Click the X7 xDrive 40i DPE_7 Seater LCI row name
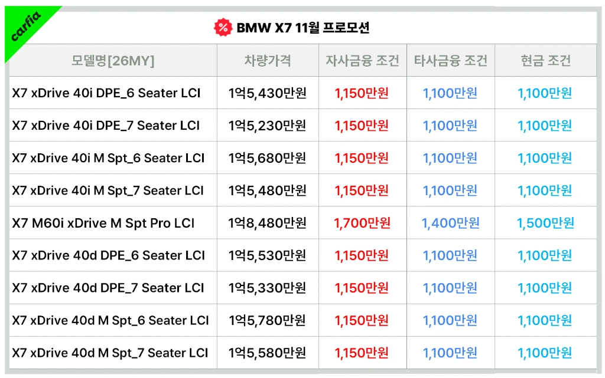The height and width of the screenshot is (378, 605). [x=106, y=126]
